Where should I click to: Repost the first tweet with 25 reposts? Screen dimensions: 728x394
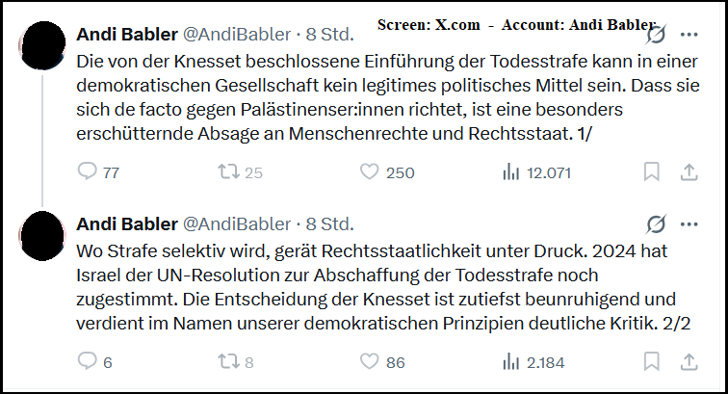(x=228, y=172)
